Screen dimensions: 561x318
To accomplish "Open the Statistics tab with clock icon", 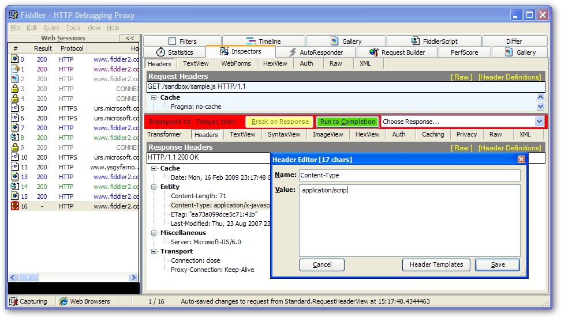I will click(161, 52).
